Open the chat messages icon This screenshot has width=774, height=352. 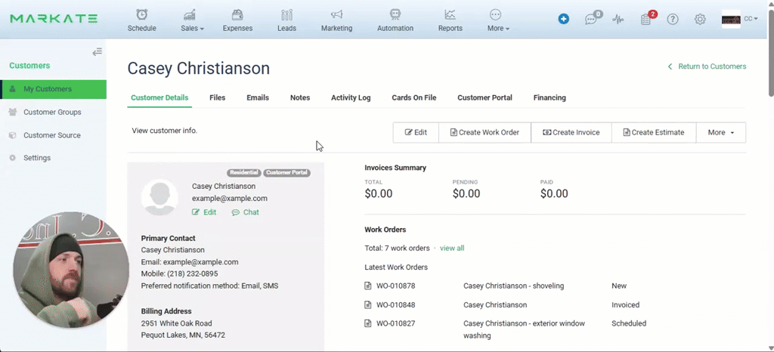[591, 19]
